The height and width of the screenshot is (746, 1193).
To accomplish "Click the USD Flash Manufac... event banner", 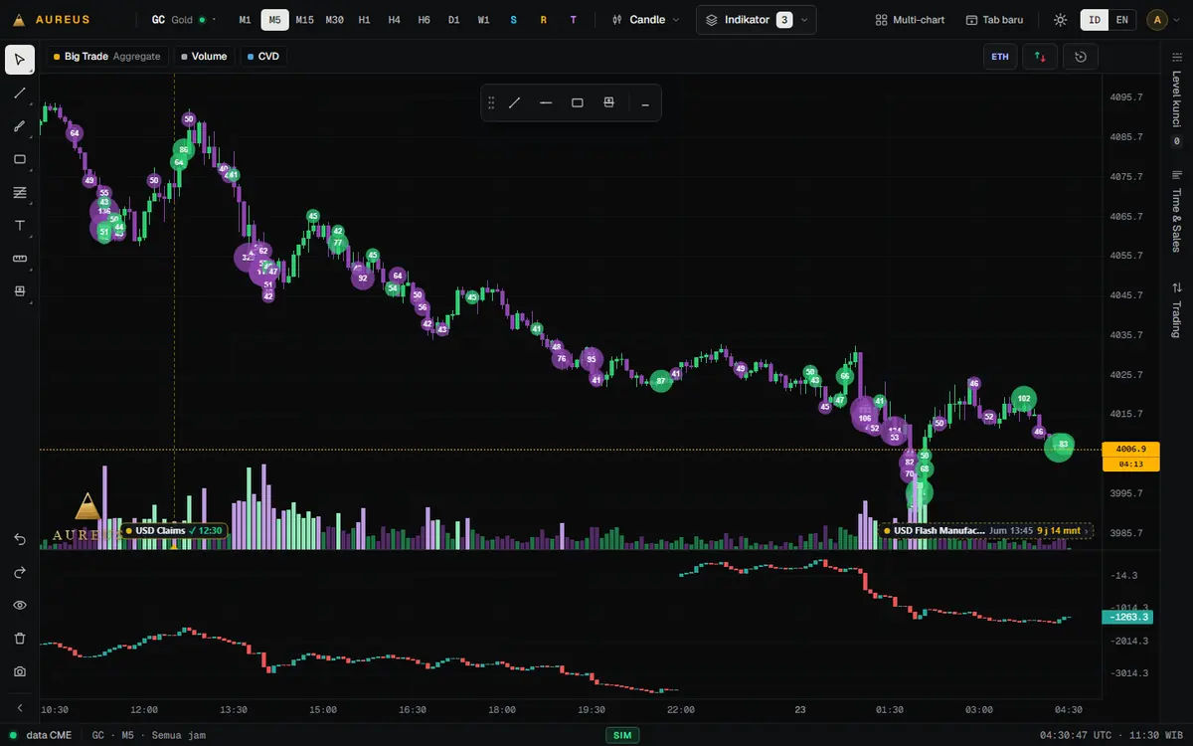I will tap(985, 531).
